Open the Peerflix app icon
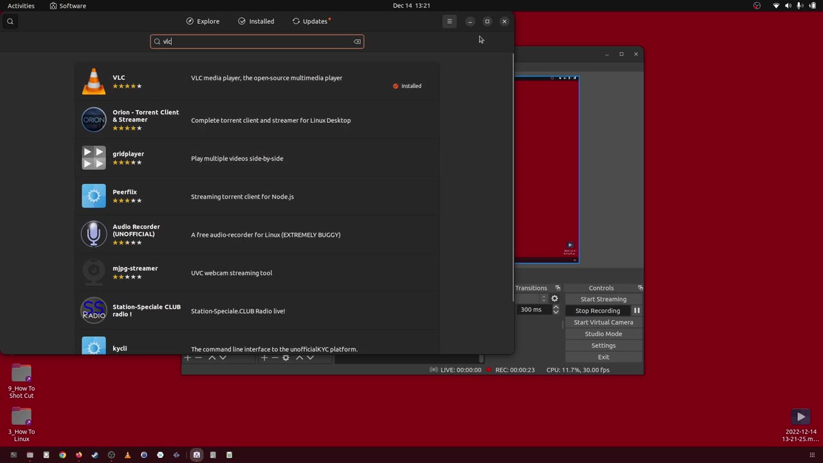The height and width of the screenshot is (463, 823). click(x=94, y=196)
